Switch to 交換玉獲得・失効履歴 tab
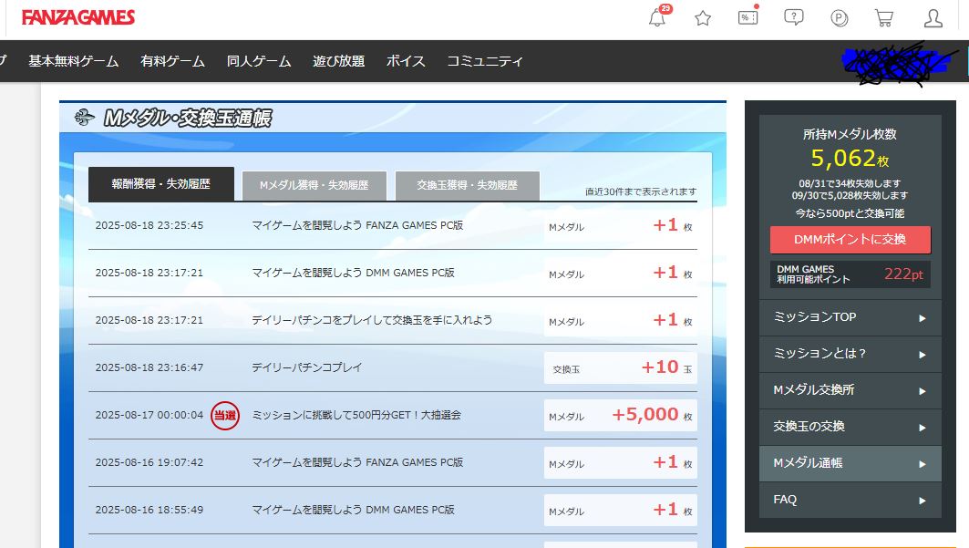The image size is (969, 548). pyautogui.click(x=467, y=185)
